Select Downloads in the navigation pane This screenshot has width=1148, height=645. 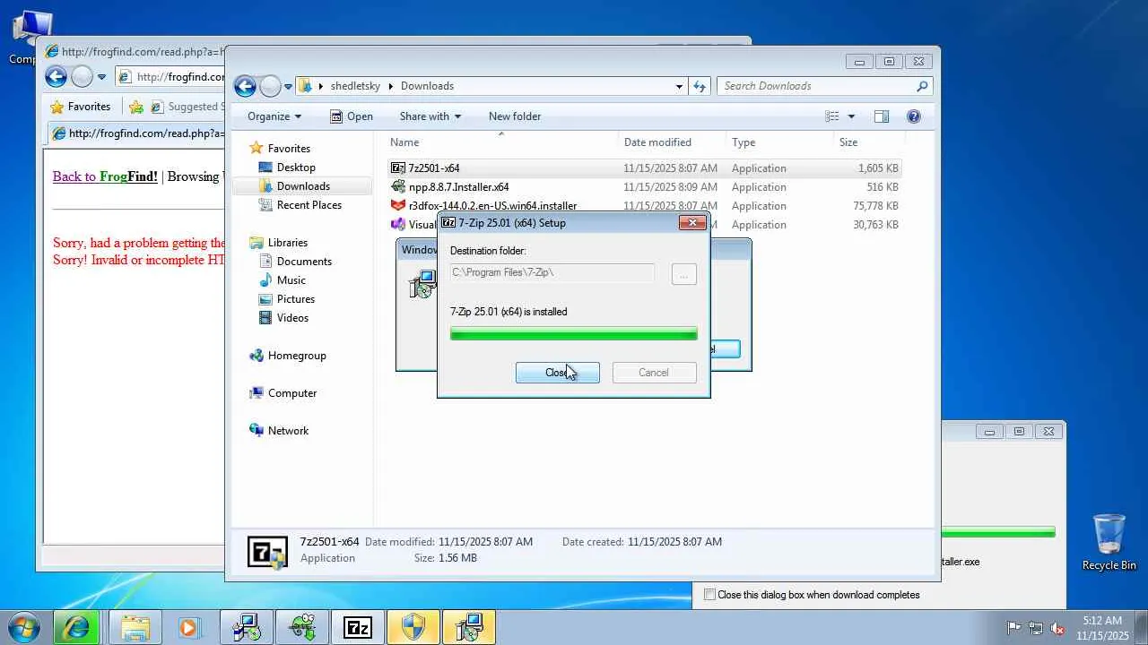[x=294, y=186]
